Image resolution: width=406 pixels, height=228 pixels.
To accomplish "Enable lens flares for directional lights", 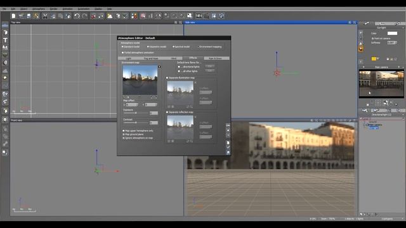I will pyautogui.click(x=179, y=66).
